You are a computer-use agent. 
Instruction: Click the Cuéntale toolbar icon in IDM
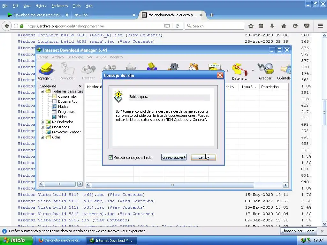tap(284, 71)
